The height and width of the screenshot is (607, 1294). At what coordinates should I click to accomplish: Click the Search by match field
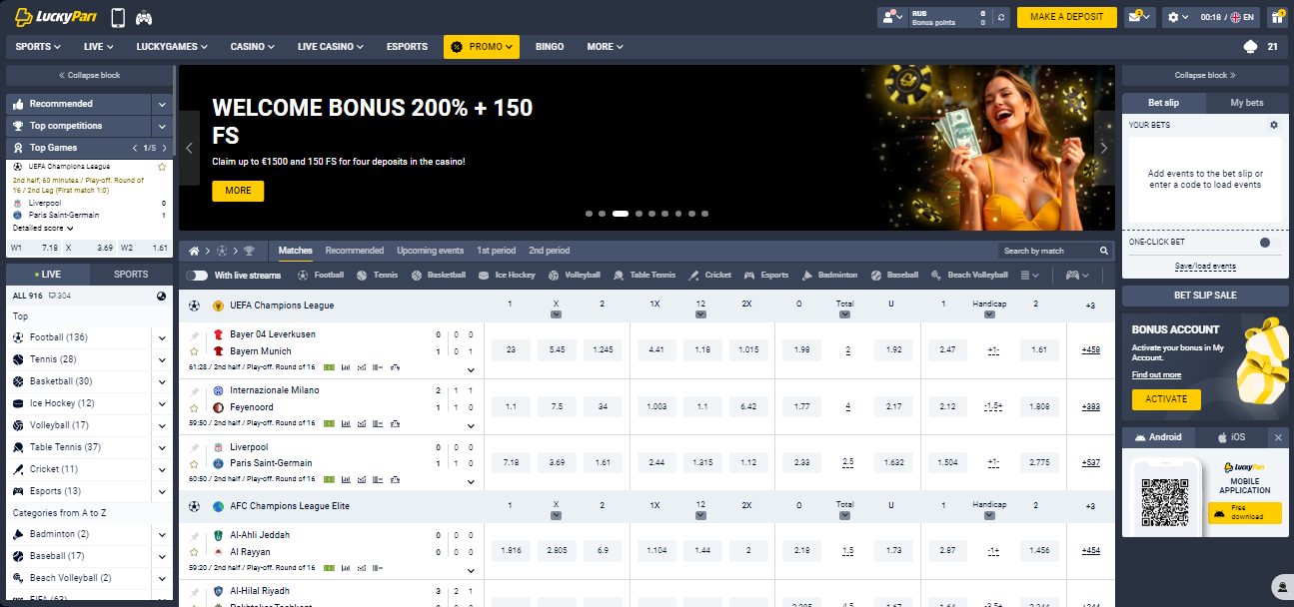click(x=1048, y=251)
